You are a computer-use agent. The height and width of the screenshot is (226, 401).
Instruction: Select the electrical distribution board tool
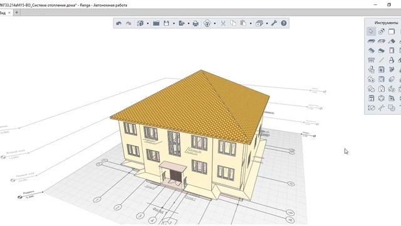371,89
